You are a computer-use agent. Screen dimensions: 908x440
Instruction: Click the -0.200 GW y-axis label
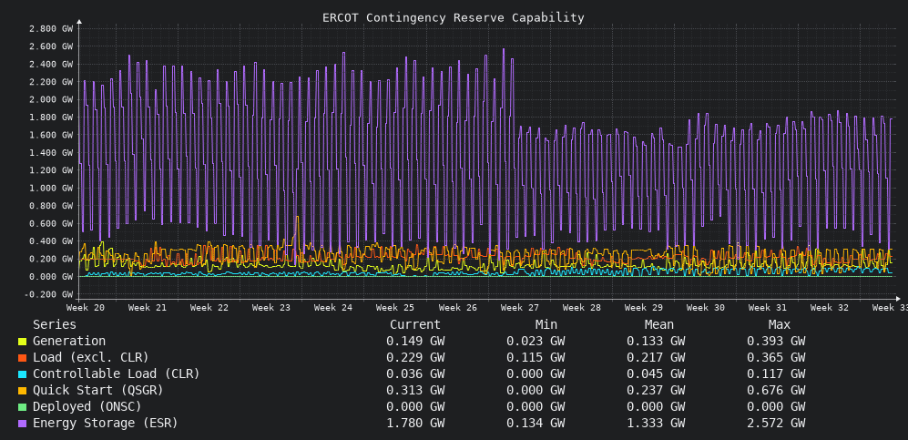pos(48,294)
